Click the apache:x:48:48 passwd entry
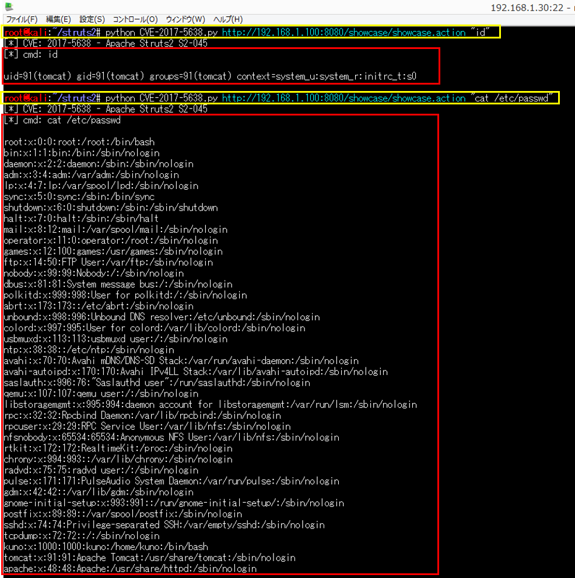The height and width of the screenshot is (578, 575). pos(130,569)
